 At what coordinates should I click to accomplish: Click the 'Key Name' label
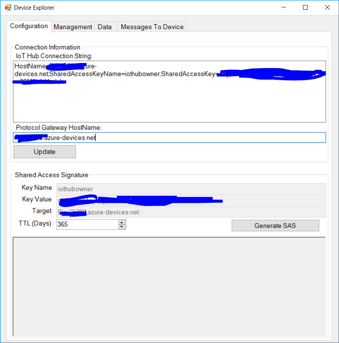pos(37,187)
